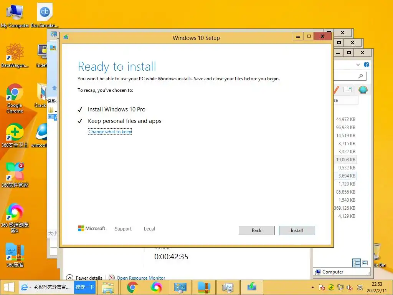Switch Explorer to details view icon
Screen dimensions: 393x295
[357, 263]
